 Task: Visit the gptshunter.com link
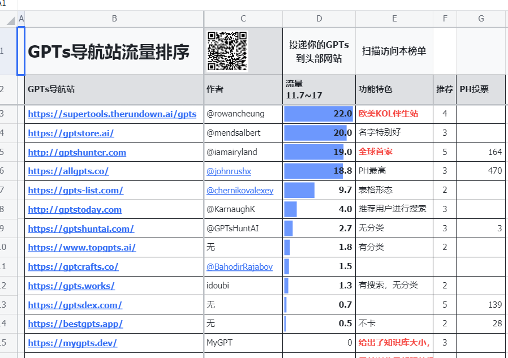pos(77,153)
